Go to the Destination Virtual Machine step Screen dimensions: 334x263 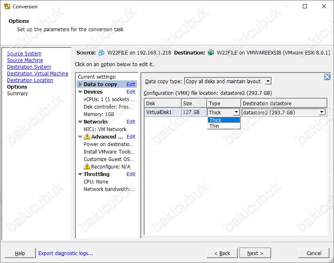point(38,73)
